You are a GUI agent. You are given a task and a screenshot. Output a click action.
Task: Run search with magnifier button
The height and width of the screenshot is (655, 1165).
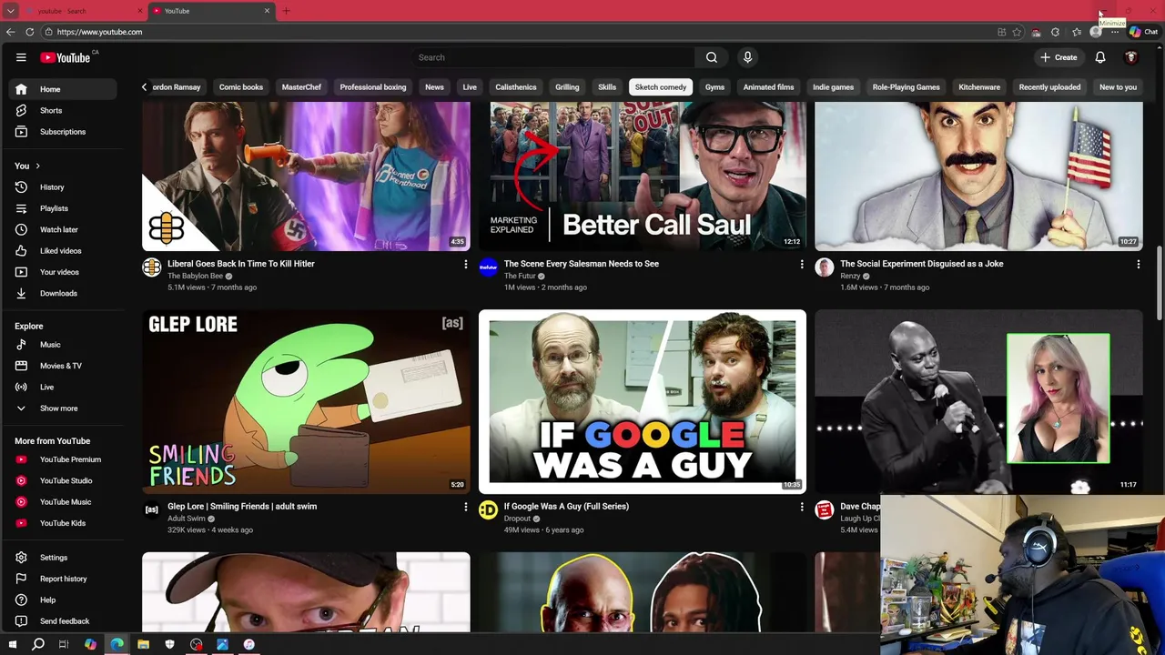tap(712, 57)
